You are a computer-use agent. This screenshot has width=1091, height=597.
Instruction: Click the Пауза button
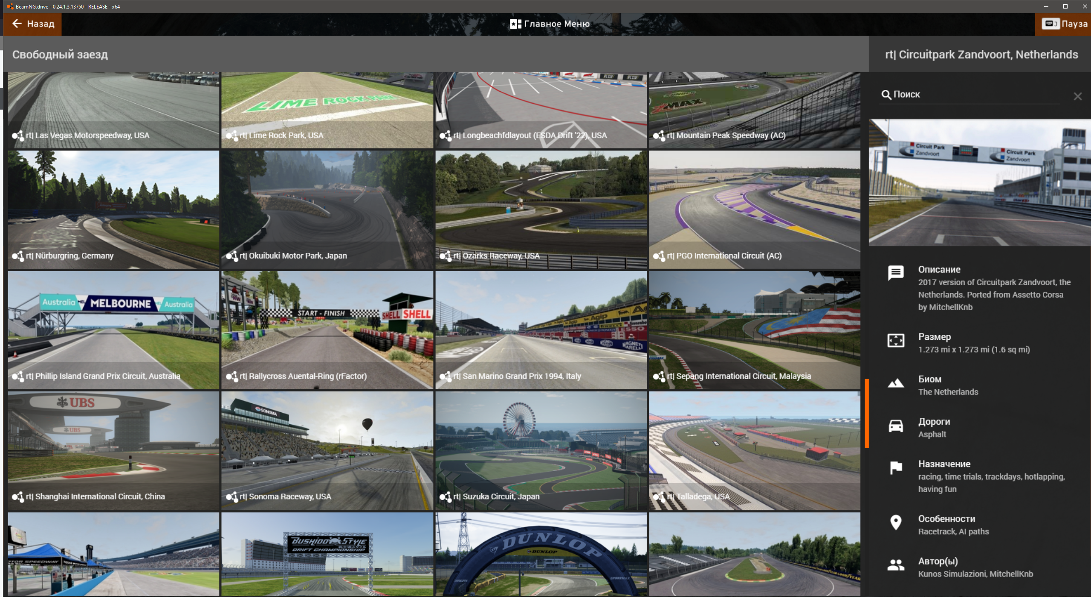(x=1063, y=24)
